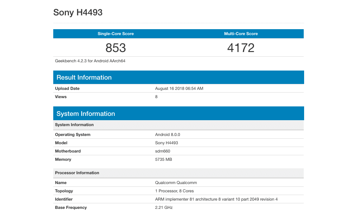
Task: Click the Base Frequency label
Action: [71, 207]
